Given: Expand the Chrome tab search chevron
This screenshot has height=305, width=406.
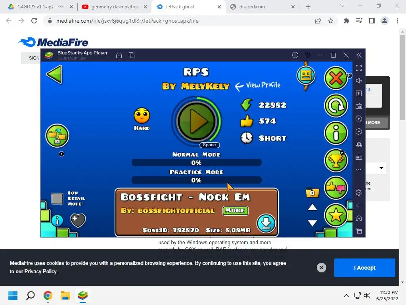Looking at the screenshot, I should pyautogui.click(x=342, y=6).
